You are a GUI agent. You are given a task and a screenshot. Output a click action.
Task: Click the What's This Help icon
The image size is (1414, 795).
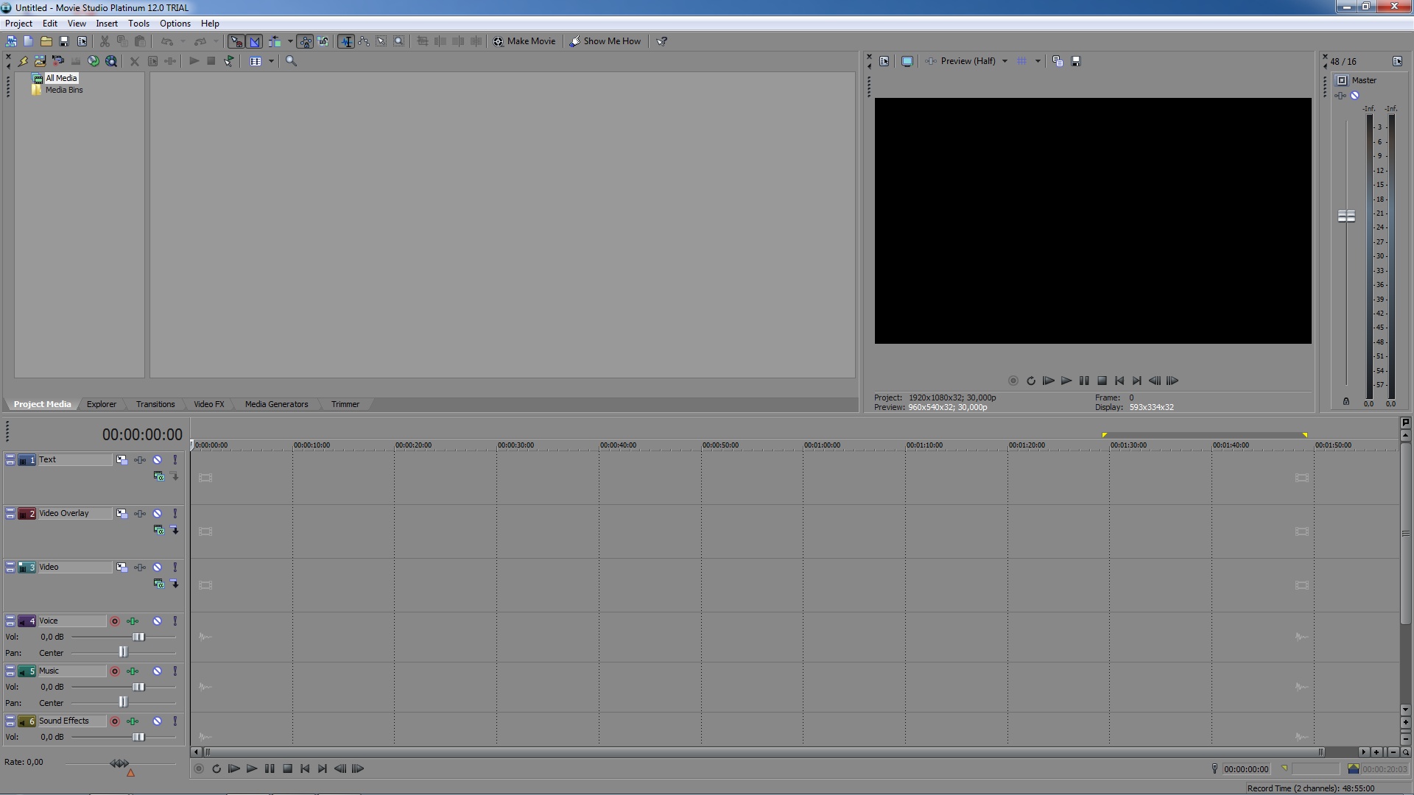[x=661, y=41]
